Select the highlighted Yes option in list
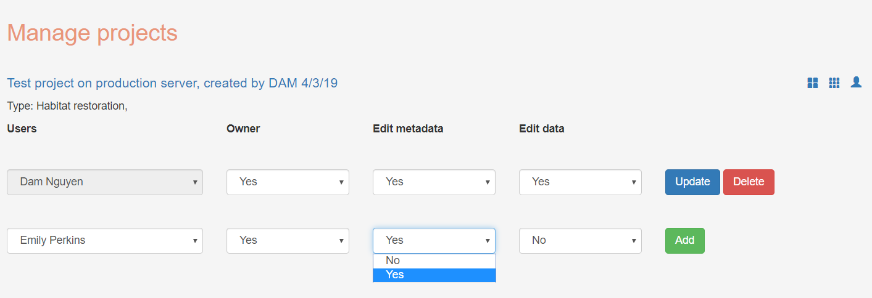The height and width of the screenshot is (298, 872). click(434, 275)
